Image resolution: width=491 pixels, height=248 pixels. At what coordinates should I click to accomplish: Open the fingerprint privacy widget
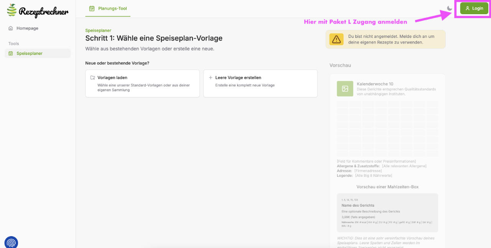click(11, 242)
